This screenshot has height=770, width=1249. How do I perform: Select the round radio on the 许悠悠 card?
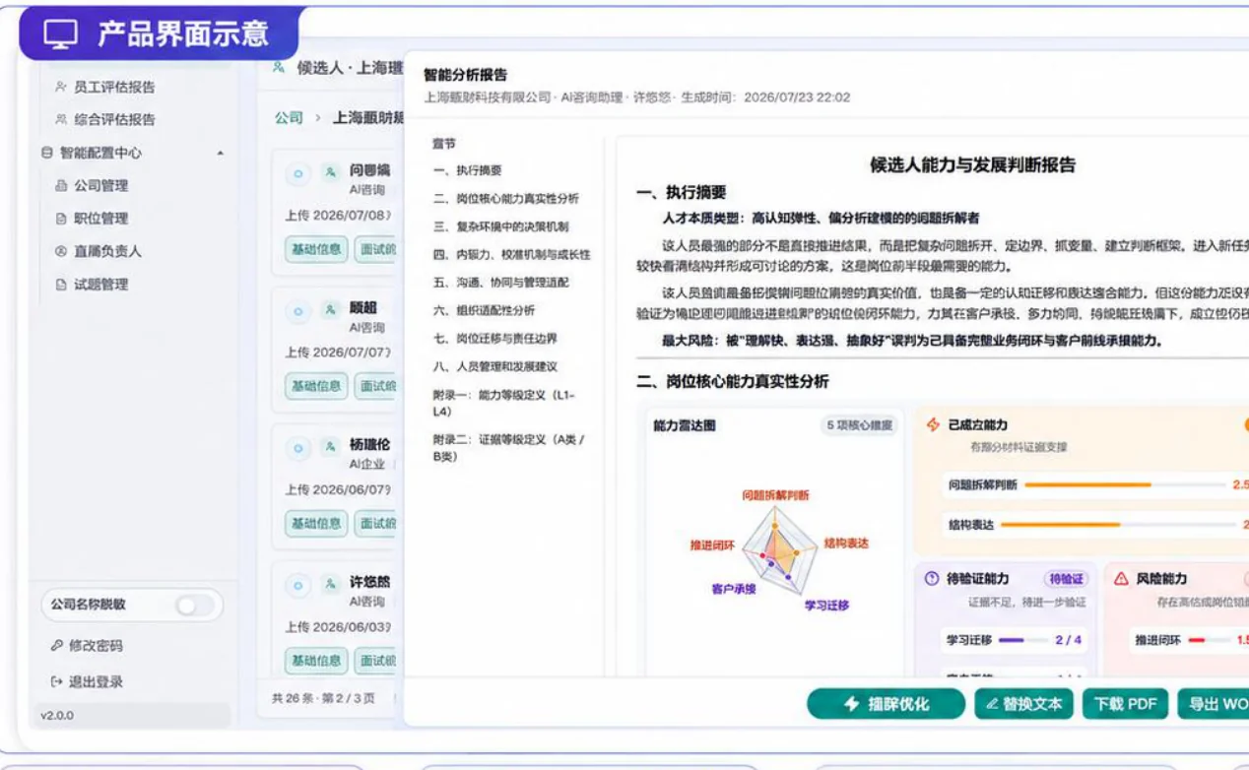point(298,586)
